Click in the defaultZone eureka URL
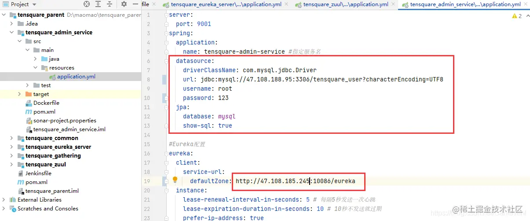 point(296,181)
